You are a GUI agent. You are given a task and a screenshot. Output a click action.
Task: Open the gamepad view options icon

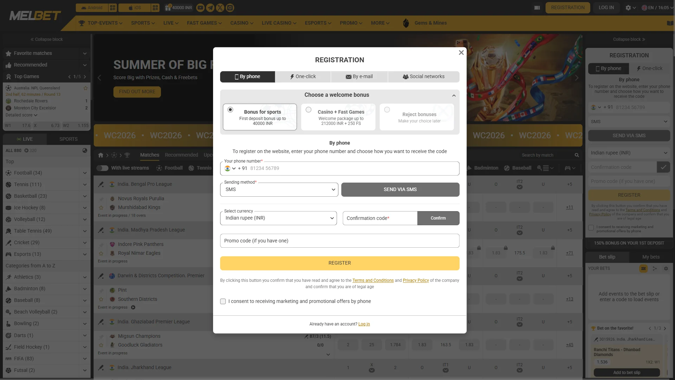(570, 168)
